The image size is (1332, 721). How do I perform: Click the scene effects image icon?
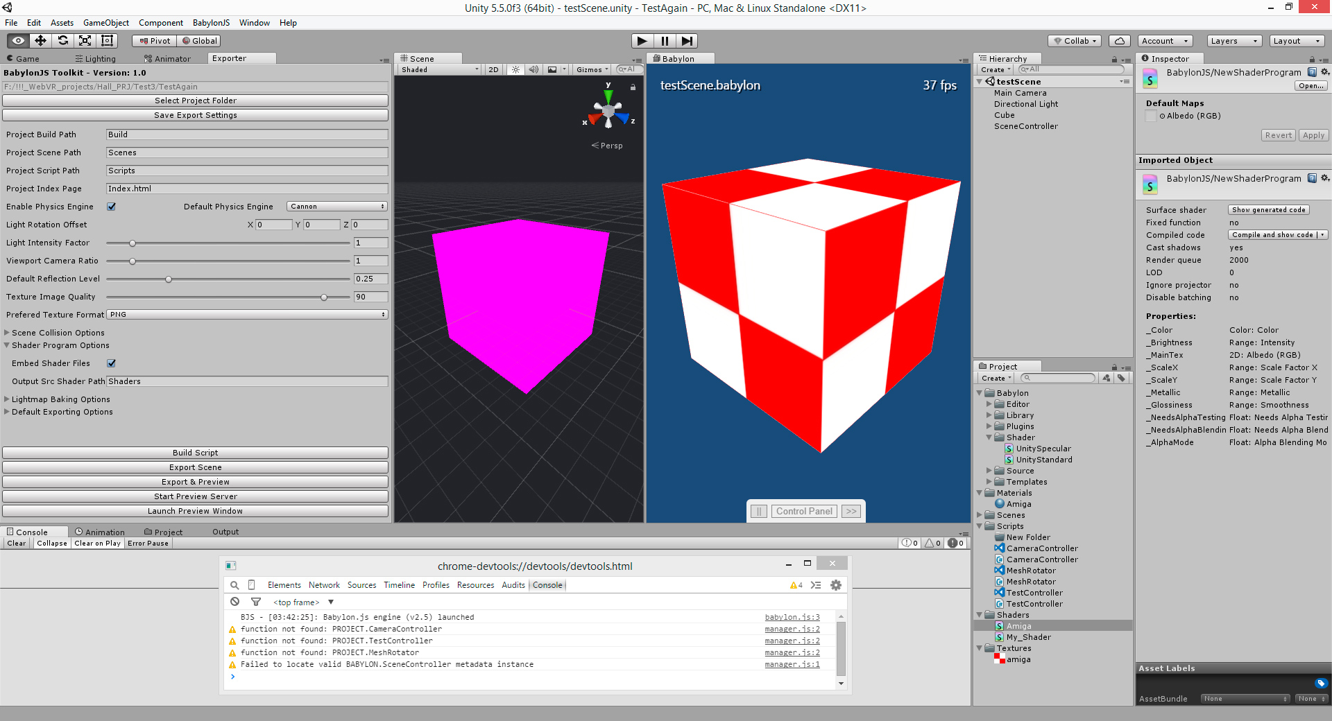pos(552,69)
